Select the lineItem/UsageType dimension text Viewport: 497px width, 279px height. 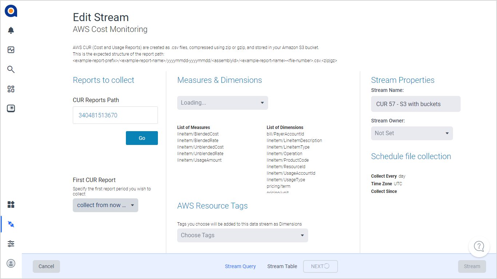286,180
